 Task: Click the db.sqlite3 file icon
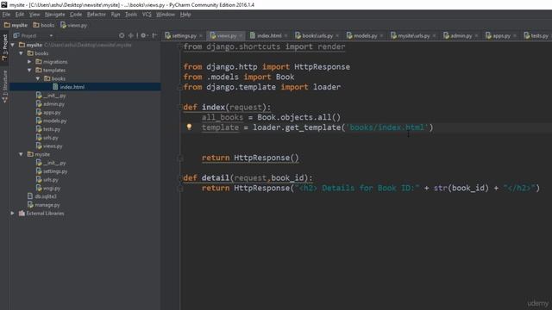click(x=30, y=196)
